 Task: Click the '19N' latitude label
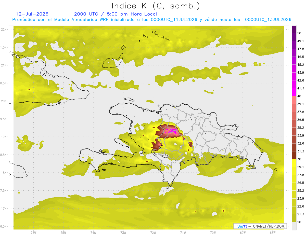[x=4, y=137]
